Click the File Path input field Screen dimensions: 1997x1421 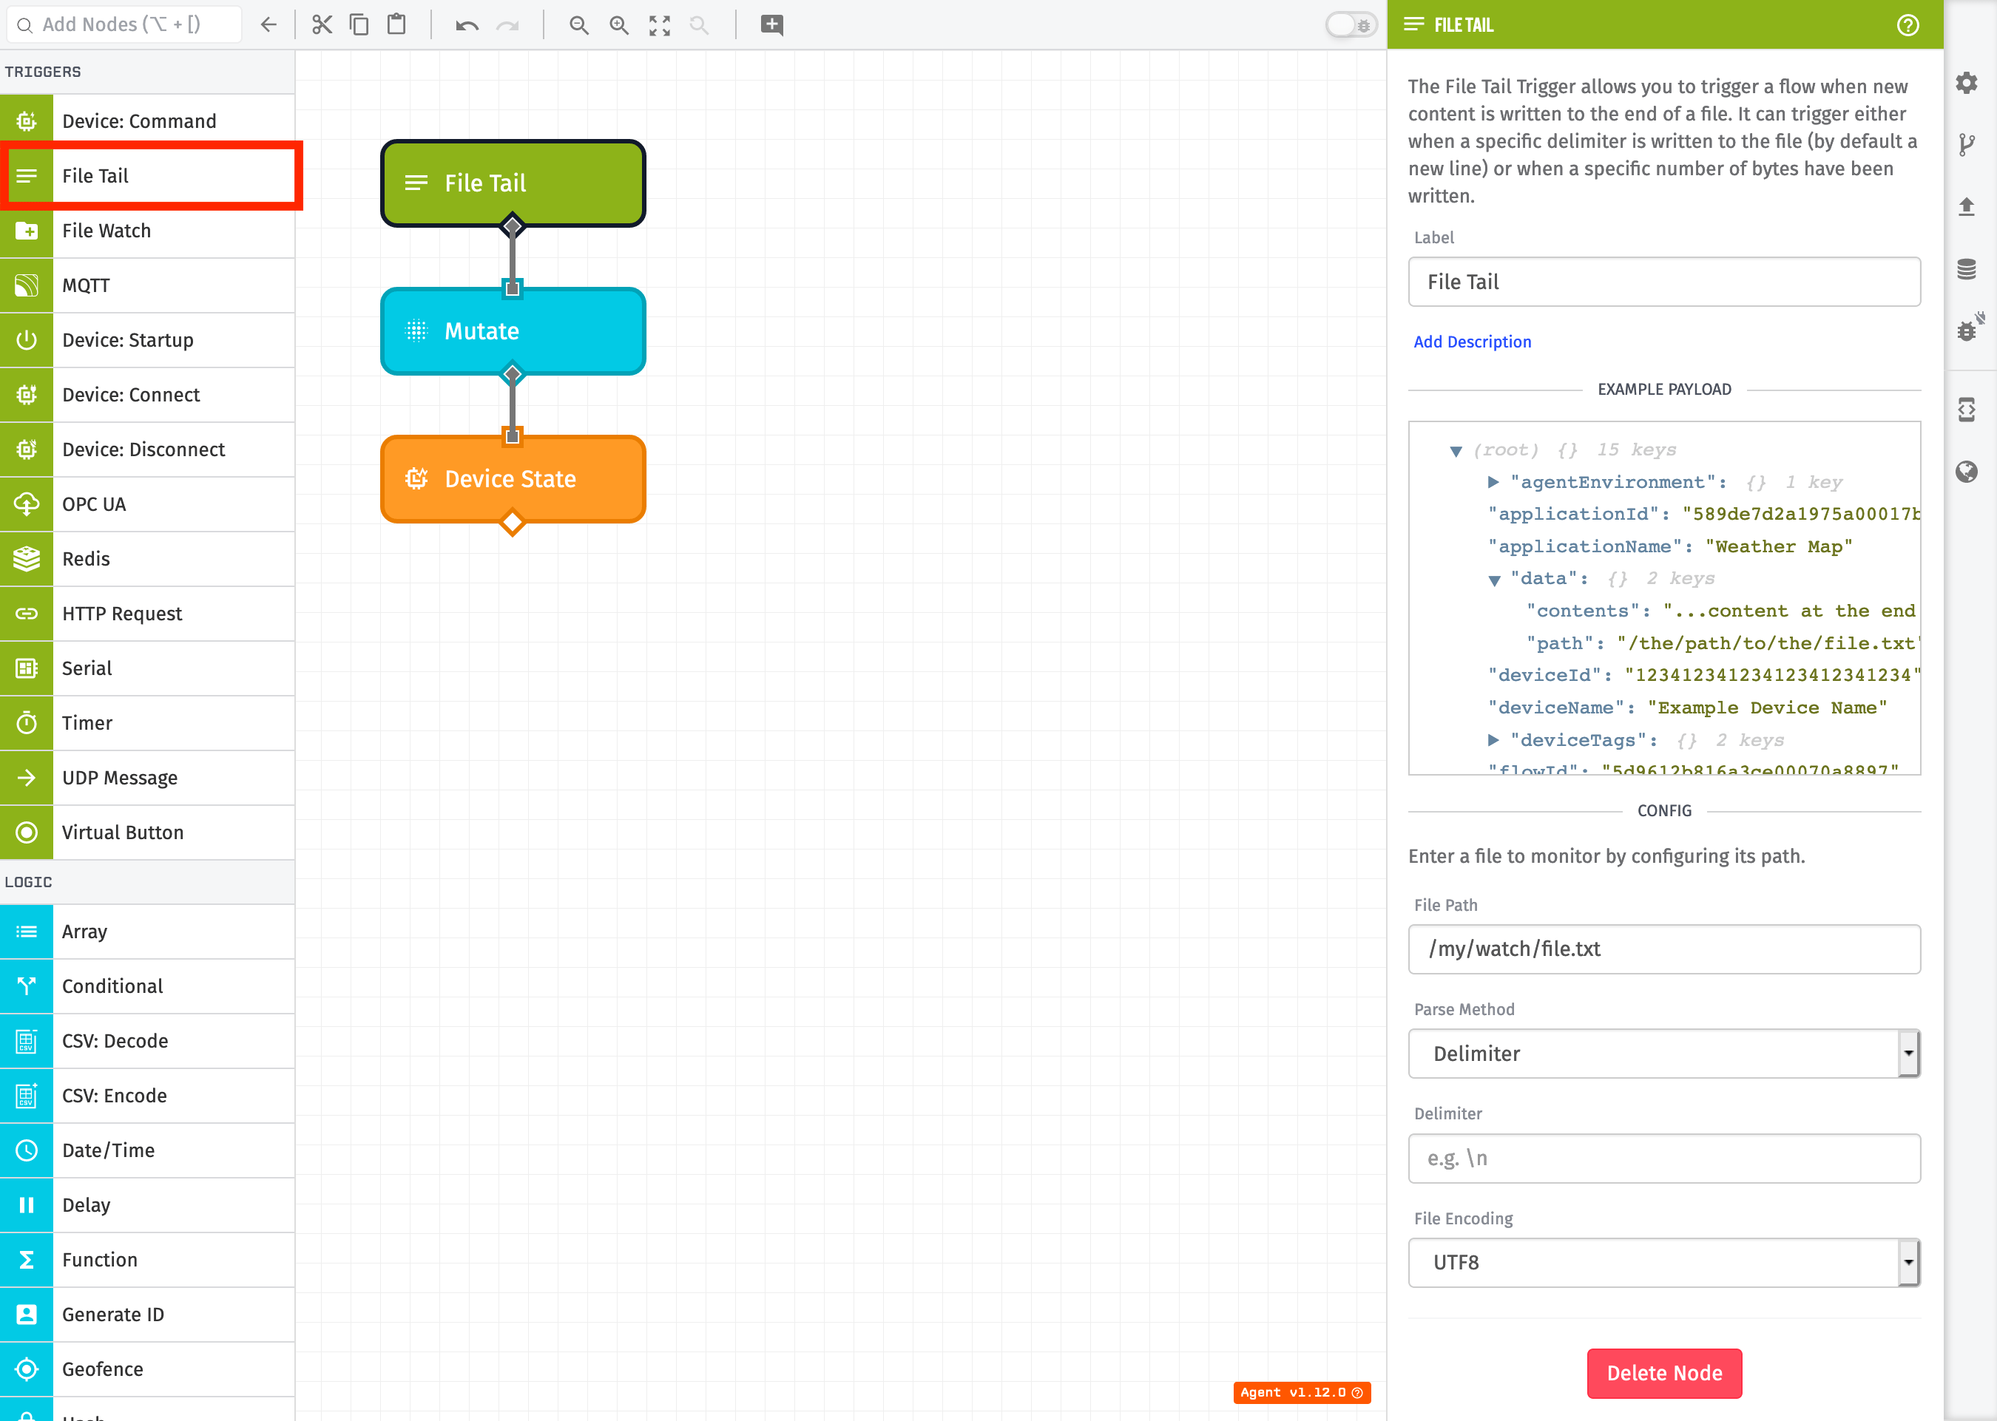click(x=1663, y=949)
